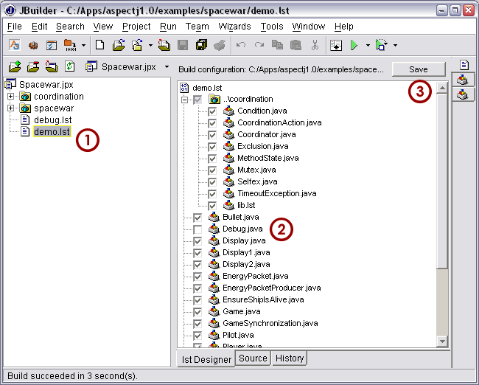Screen dimensions: 479x385
Task: Click the New file toolbar icon
Action: (100, 45)
